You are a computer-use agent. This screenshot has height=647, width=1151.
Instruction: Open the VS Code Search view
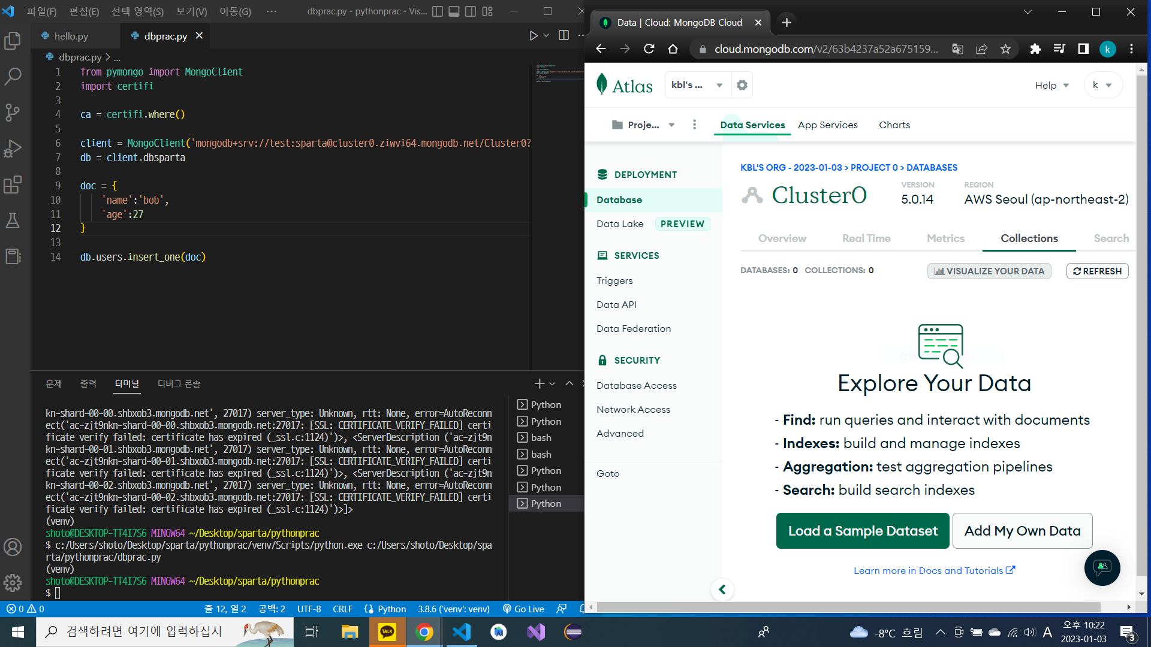click(13, 76)
